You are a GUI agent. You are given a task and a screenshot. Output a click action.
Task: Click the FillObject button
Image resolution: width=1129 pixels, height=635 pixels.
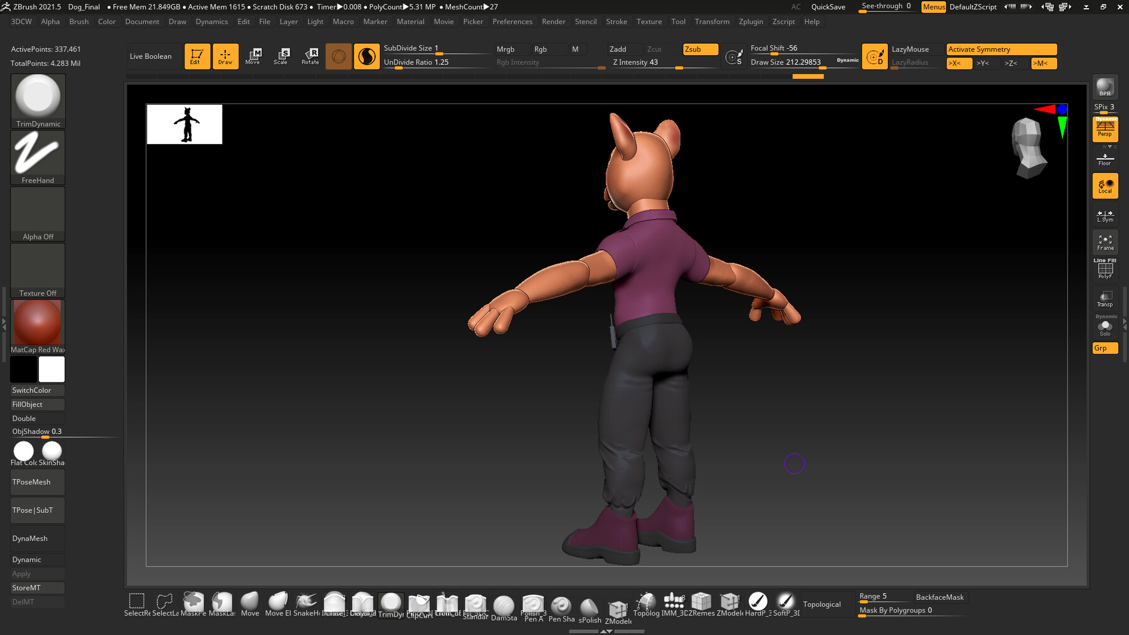pyautogui.click(x=38, y=404)
